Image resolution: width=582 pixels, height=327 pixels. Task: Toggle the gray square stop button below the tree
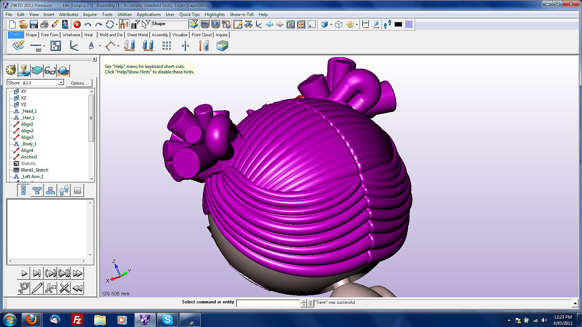click(77, 190)
